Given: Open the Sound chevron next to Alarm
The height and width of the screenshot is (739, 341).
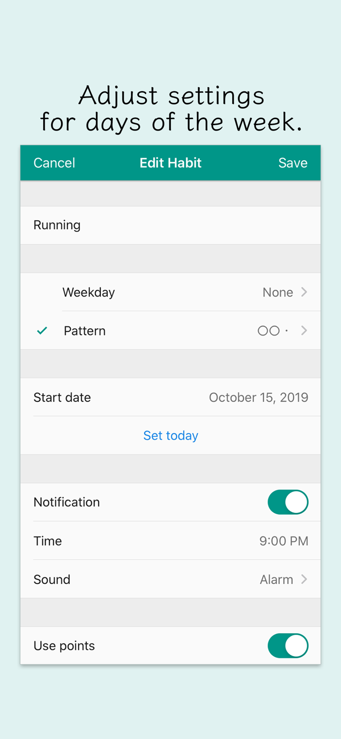Looking at the screenshot, I should click(x=304, y=579).
